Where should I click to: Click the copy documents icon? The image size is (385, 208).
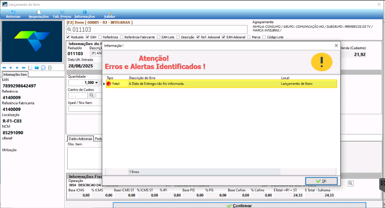pyautogui.click(x=43, y=68)
